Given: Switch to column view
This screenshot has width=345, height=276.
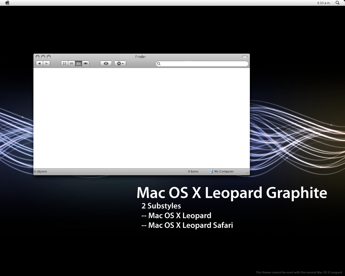Looking at the screenshot, I should 79,63.
